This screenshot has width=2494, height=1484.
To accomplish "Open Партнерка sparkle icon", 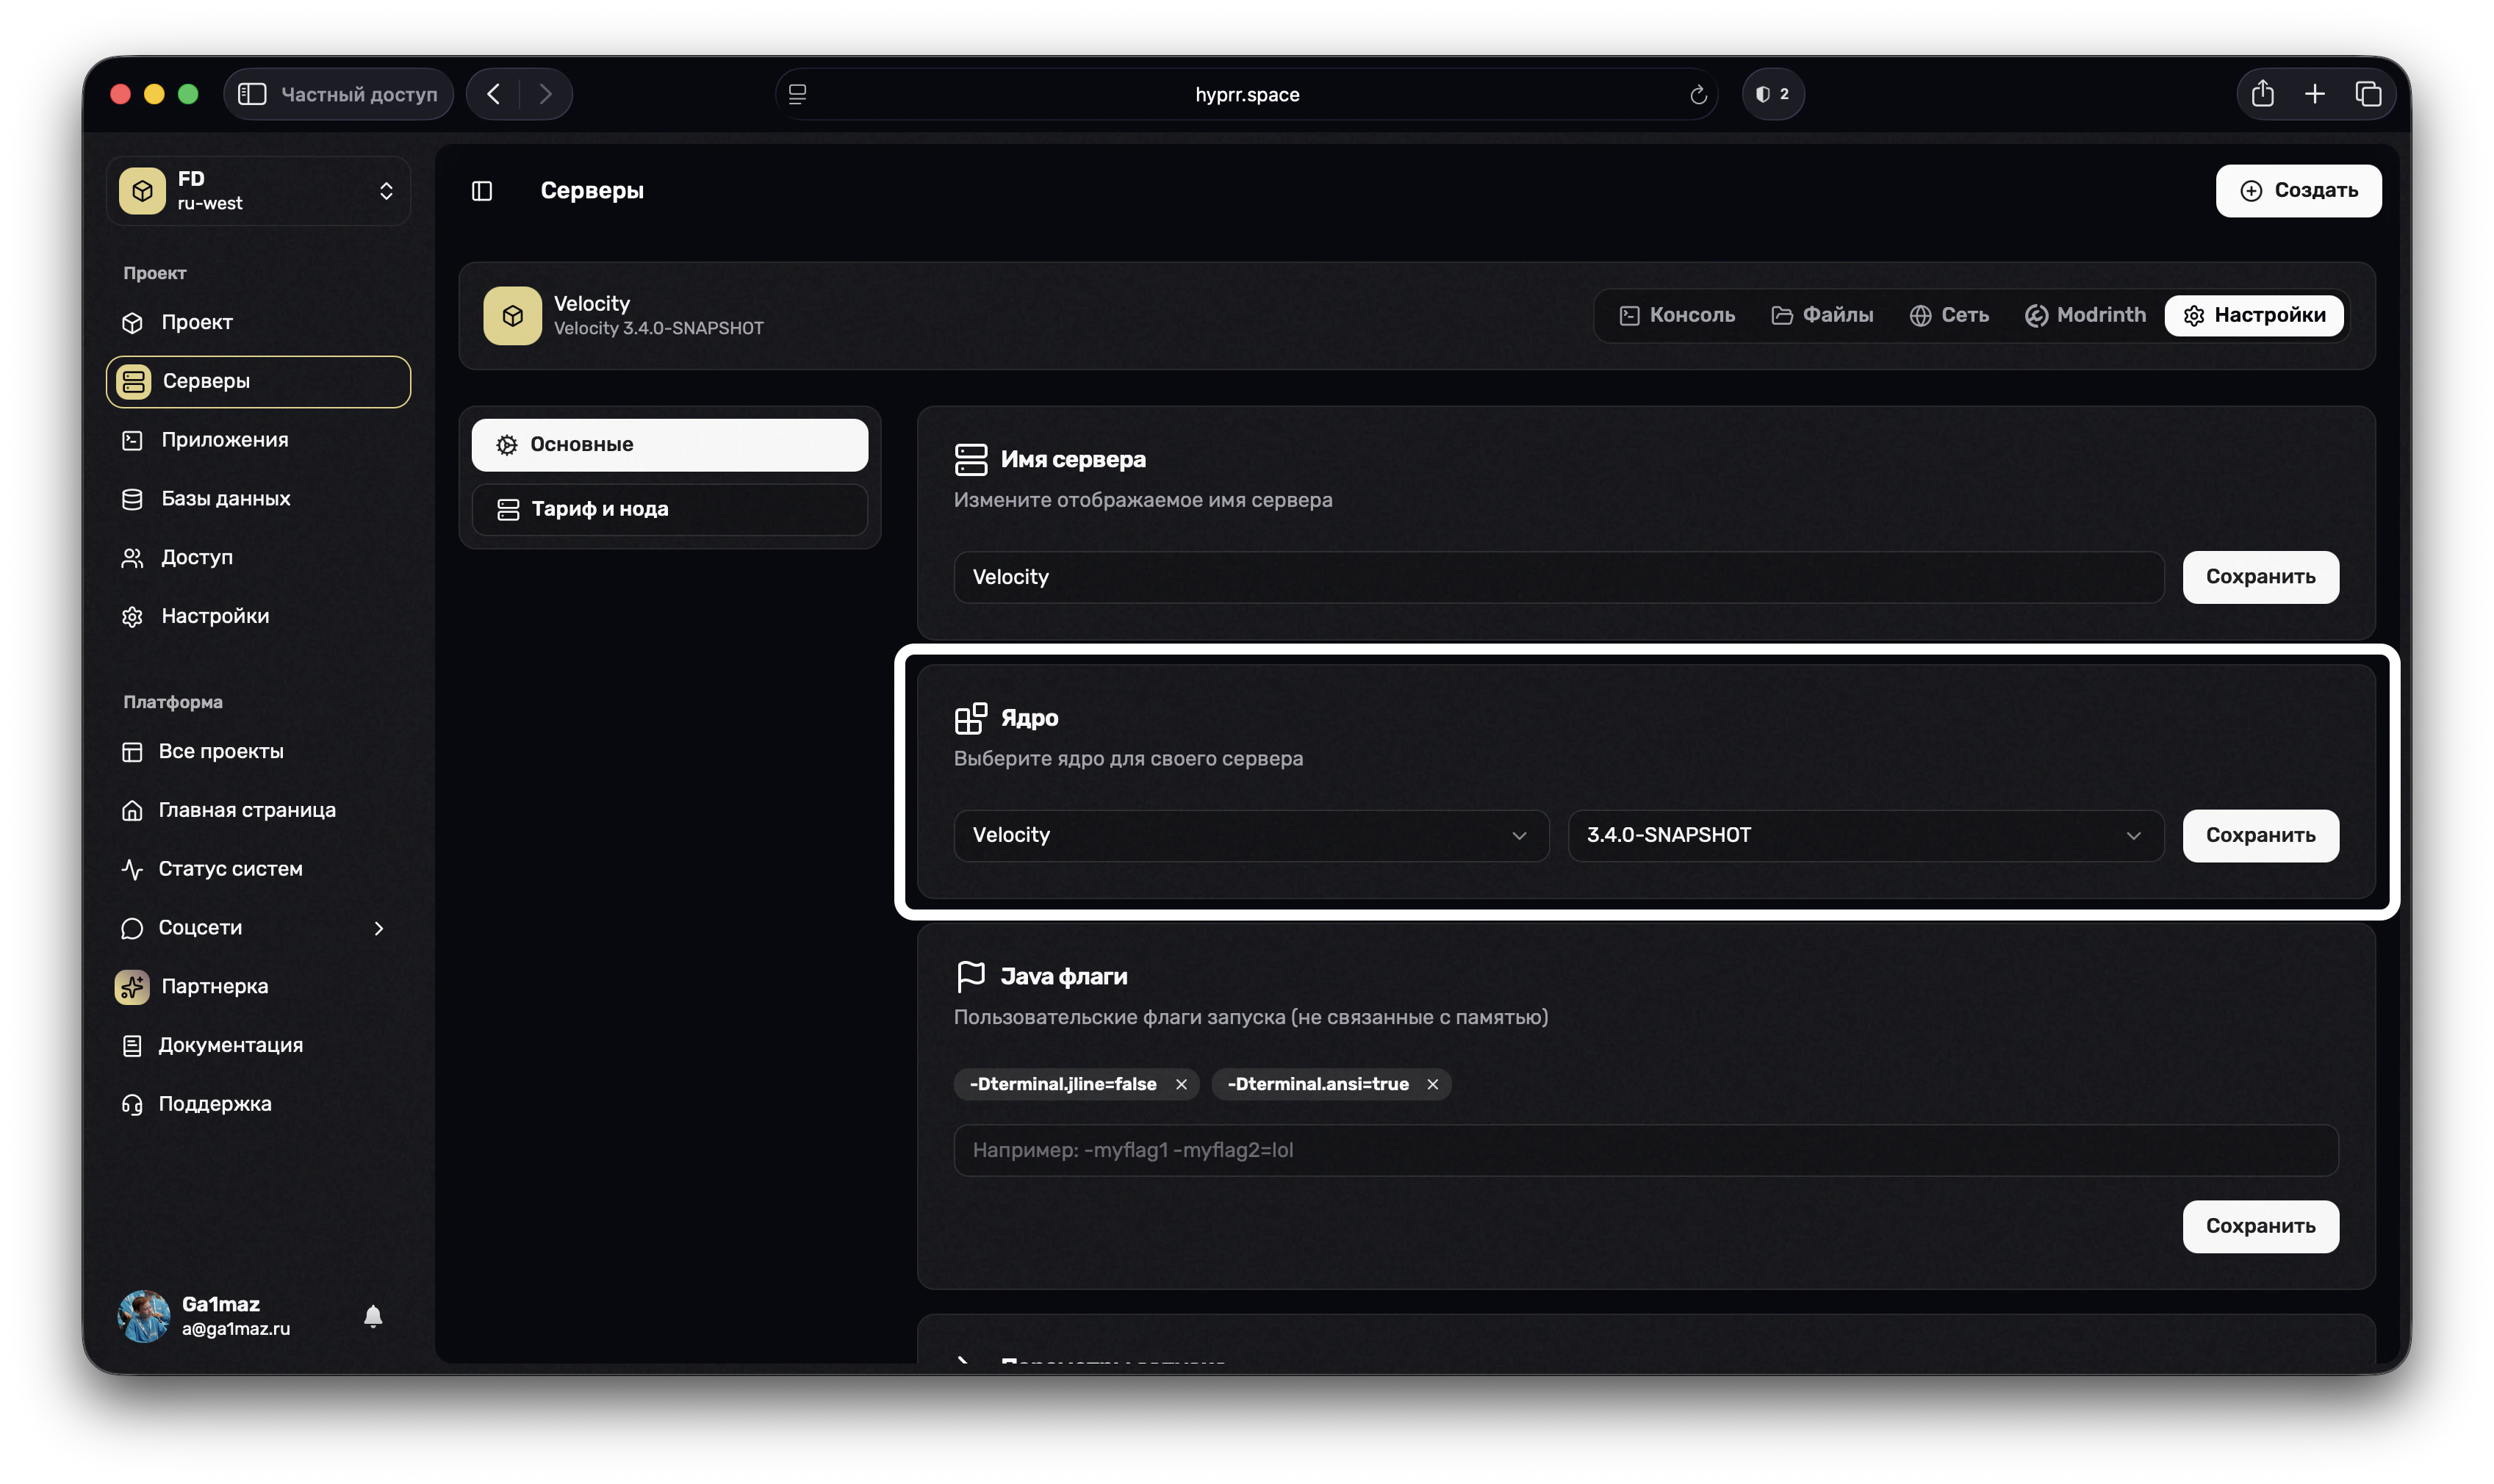I will click(132, 987).
